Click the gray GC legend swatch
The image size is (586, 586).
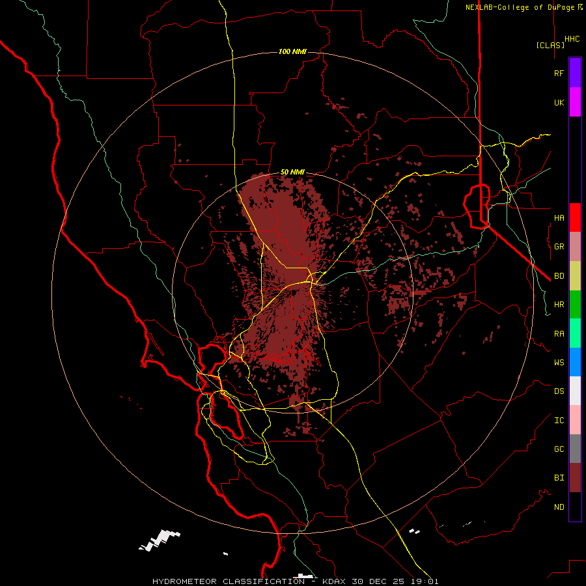click(575, 449)
